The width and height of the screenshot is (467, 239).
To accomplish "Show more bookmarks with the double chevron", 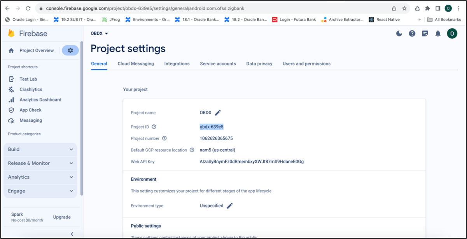I will pos(419,19).
